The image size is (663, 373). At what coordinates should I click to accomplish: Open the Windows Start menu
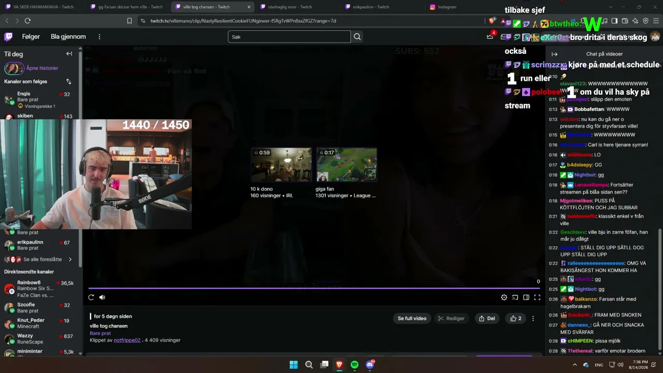coord(294,365)
